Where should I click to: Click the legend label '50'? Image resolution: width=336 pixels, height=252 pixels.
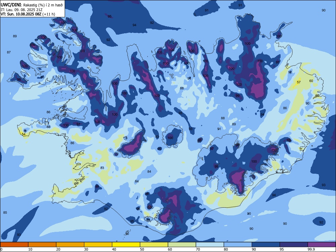[x=142, y=249]
